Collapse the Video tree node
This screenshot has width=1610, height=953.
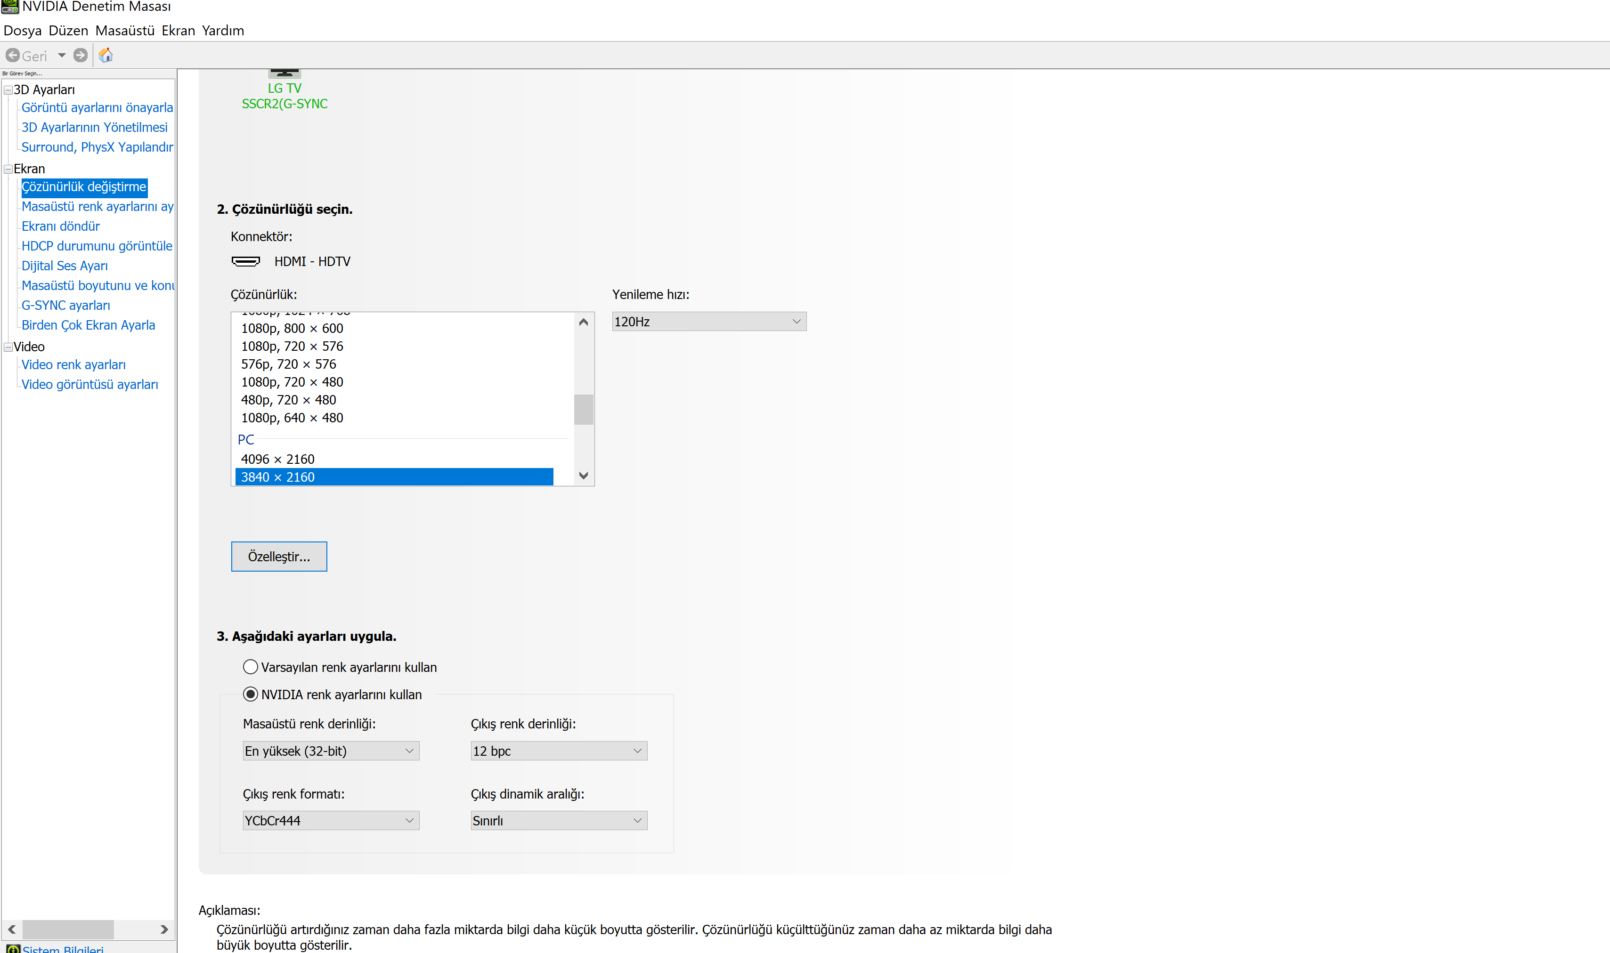tap(8, 347)
